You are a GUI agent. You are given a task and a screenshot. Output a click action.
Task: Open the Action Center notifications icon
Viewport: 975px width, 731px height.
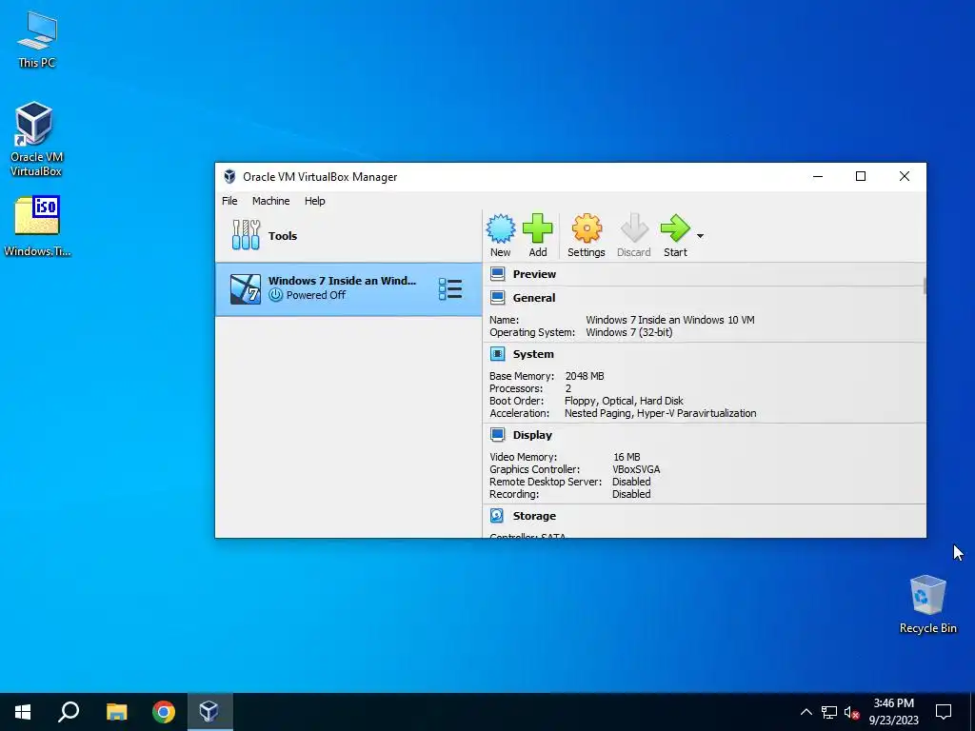coord(944,712)
